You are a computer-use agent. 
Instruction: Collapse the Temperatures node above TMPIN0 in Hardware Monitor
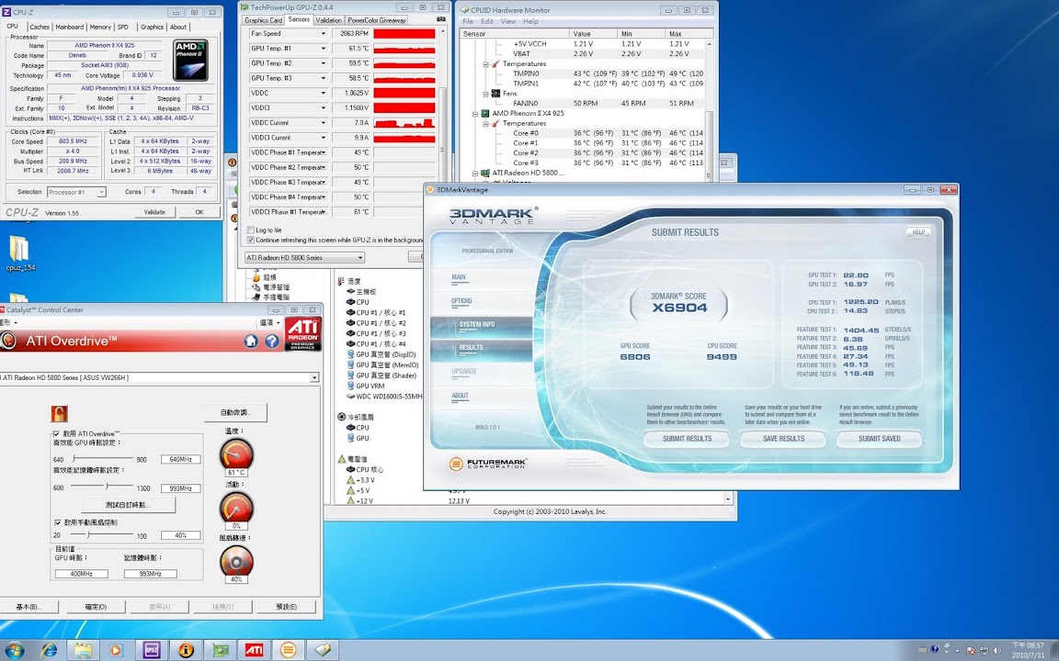485,64
